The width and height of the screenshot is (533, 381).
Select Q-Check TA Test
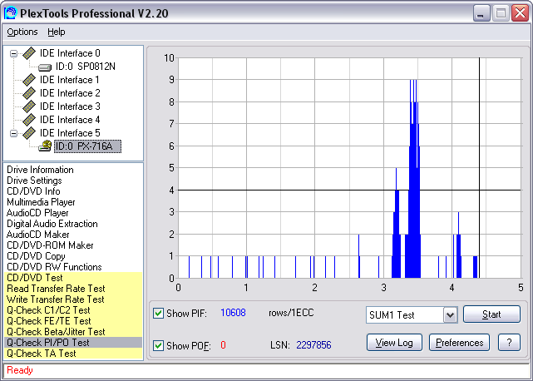click(x=73, y=354)
